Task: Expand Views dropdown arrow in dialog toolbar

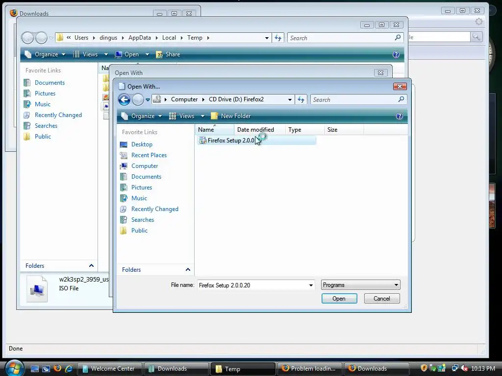Action: pyautogui.click(x=202, y=116)
